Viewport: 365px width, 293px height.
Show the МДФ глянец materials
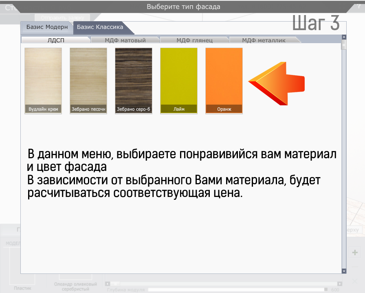point(194,40)
